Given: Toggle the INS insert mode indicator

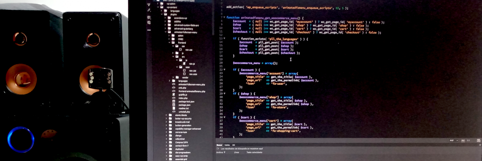Looking at the screenshot, I should pos(463,140).
